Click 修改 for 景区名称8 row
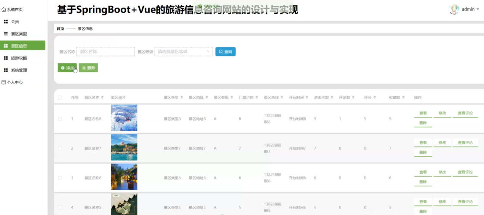 (442, 113)
